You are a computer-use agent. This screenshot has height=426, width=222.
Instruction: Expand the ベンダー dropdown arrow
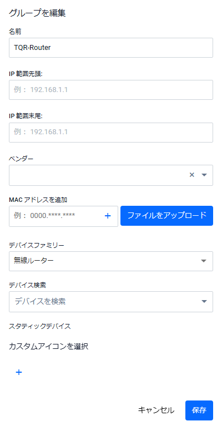coord(204,175)
